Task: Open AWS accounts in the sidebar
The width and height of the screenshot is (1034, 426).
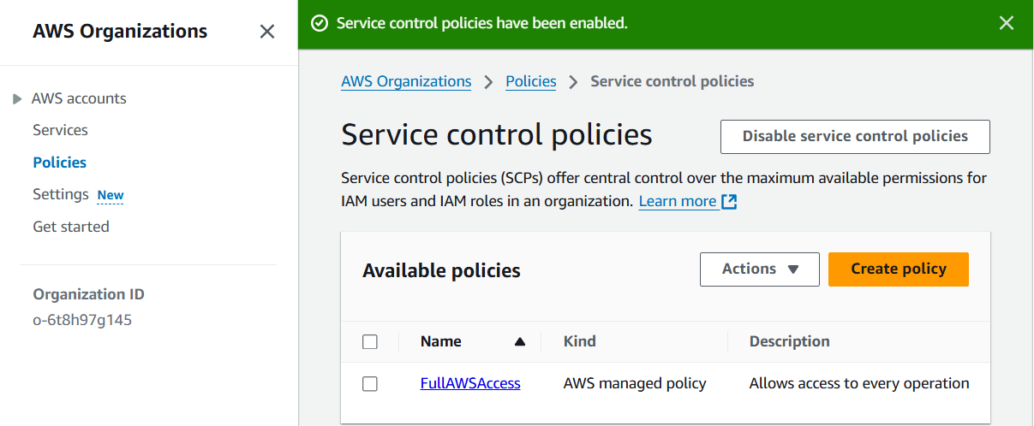Action: (x=79, y=98)
